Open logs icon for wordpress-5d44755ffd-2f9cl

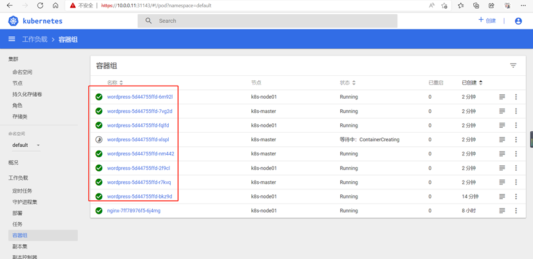click(x=502, y=168)
